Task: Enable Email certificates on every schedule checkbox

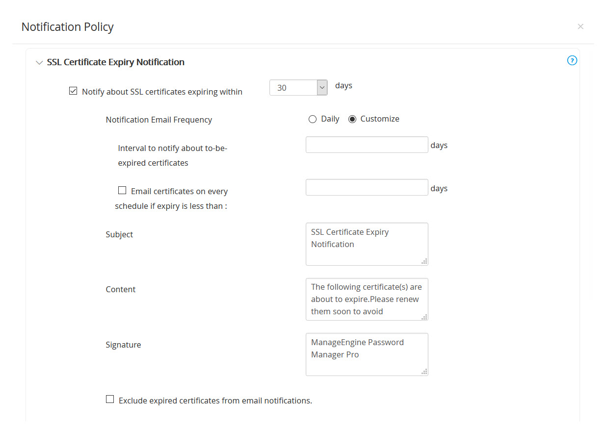Action: pos(122,191)
